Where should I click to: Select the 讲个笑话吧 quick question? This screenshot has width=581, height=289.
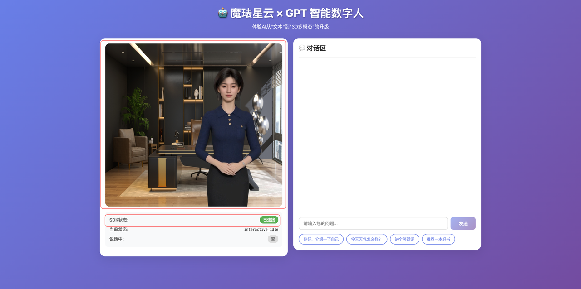click(404, 239)
